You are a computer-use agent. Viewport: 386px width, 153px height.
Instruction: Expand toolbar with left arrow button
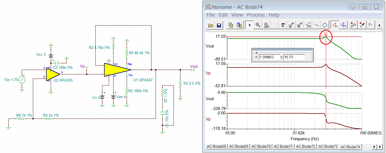point(379,26)
